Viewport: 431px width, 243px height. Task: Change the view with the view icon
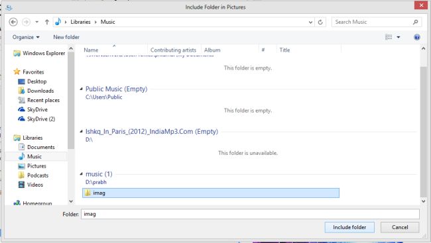[389, 37]
